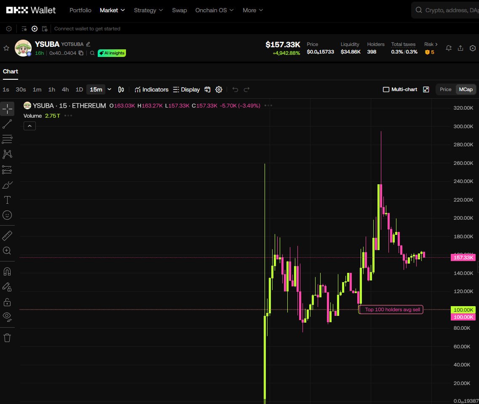Expand the More menu
479x404 pixels.
[253, 11]
